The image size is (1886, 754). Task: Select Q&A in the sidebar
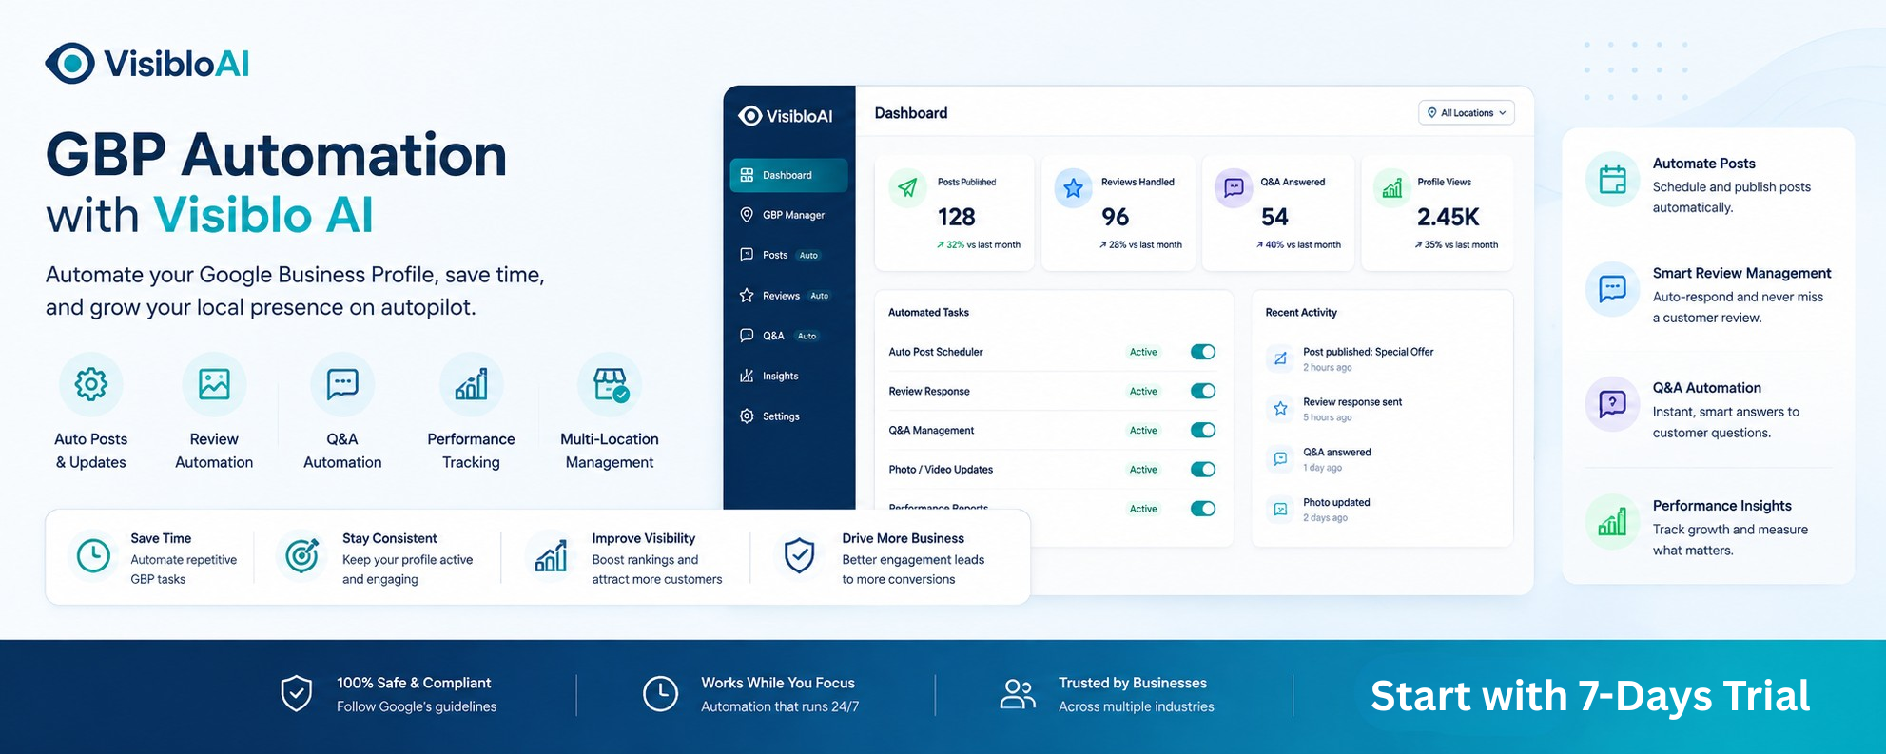pyautogui.click(x=788, y=336)
